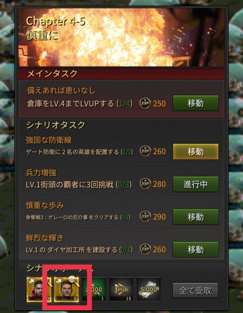
Task: Click the EXP badge icon next to 280
Action: [145, 184]
